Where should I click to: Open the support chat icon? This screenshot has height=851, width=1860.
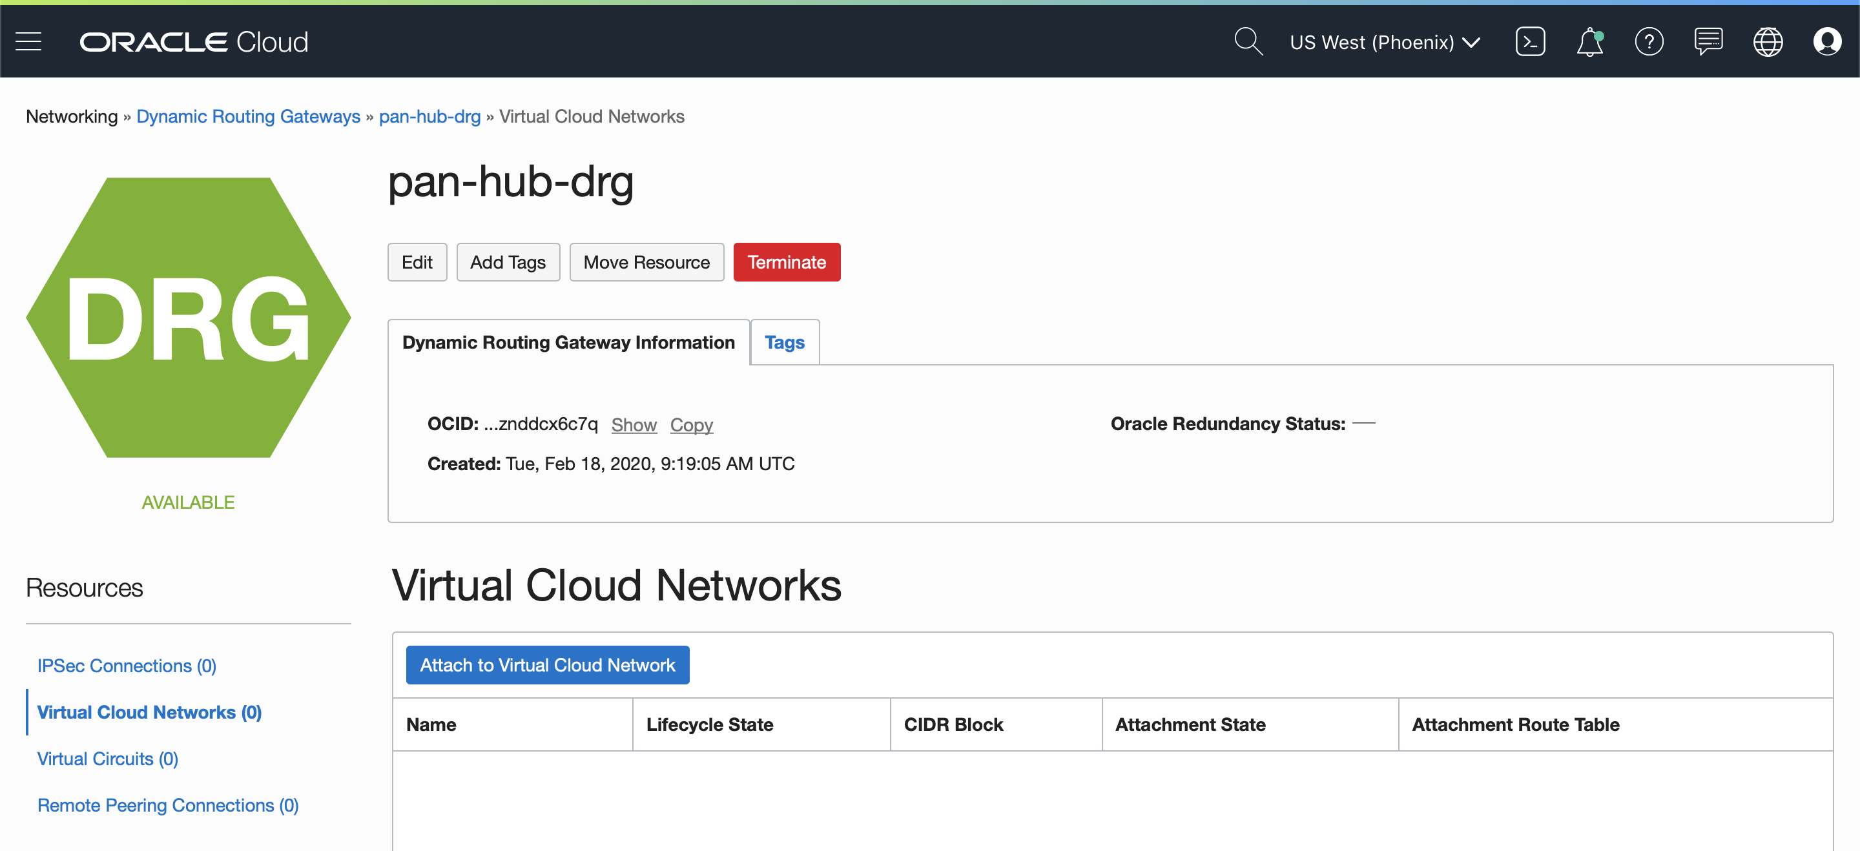click(1708, 42)
